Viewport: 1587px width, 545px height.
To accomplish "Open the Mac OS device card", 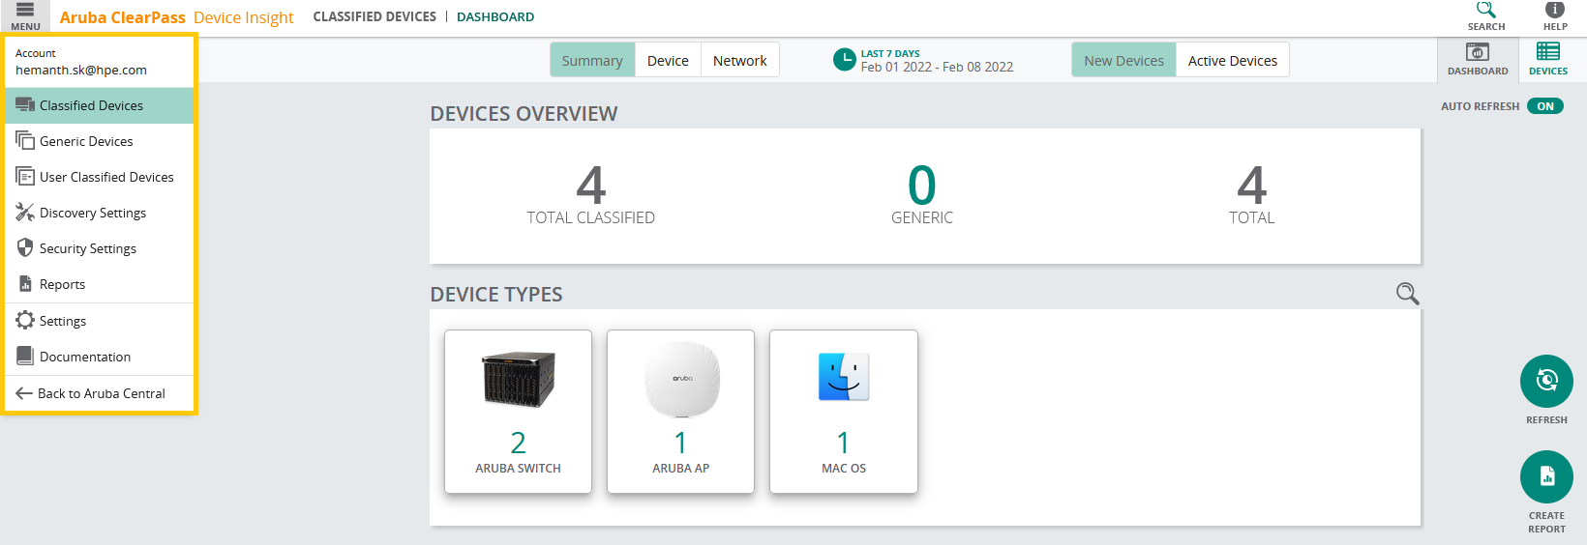I will click(843, 412).
